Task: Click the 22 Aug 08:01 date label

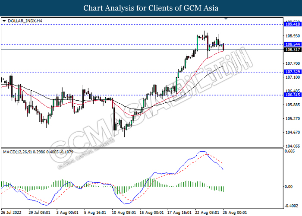Action: [x=207, y=213]
